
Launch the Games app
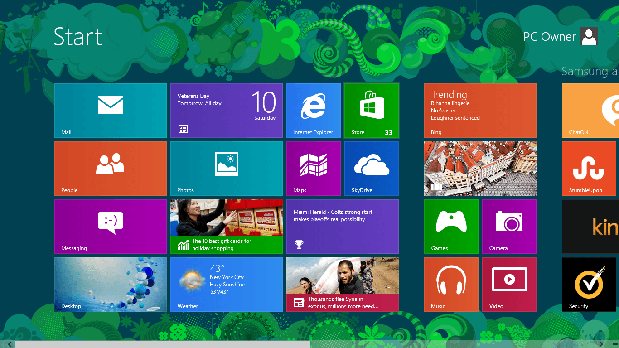pyautogui.click(x=451, y=226)
